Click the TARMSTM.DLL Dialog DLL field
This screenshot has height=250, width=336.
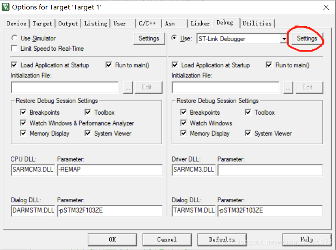194,211
